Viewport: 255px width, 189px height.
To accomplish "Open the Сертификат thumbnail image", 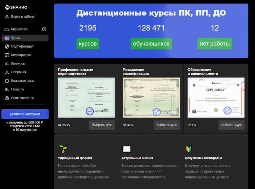I will (216, 98).
